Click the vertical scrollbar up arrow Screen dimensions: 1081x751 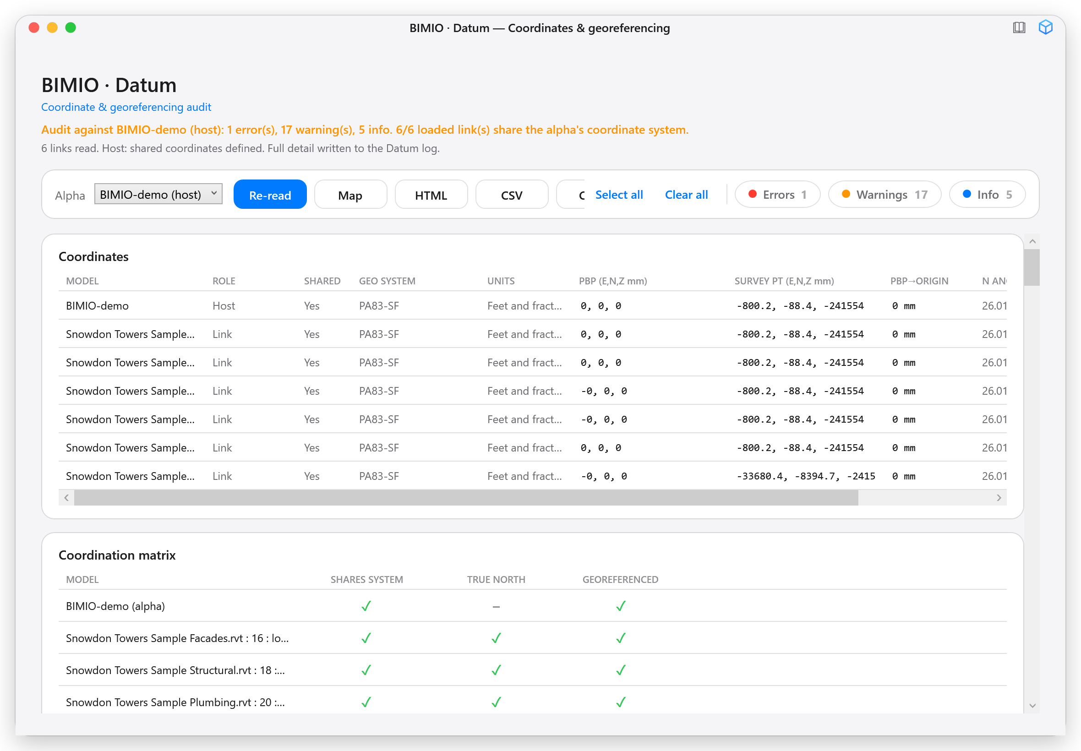click(1032, 241)
